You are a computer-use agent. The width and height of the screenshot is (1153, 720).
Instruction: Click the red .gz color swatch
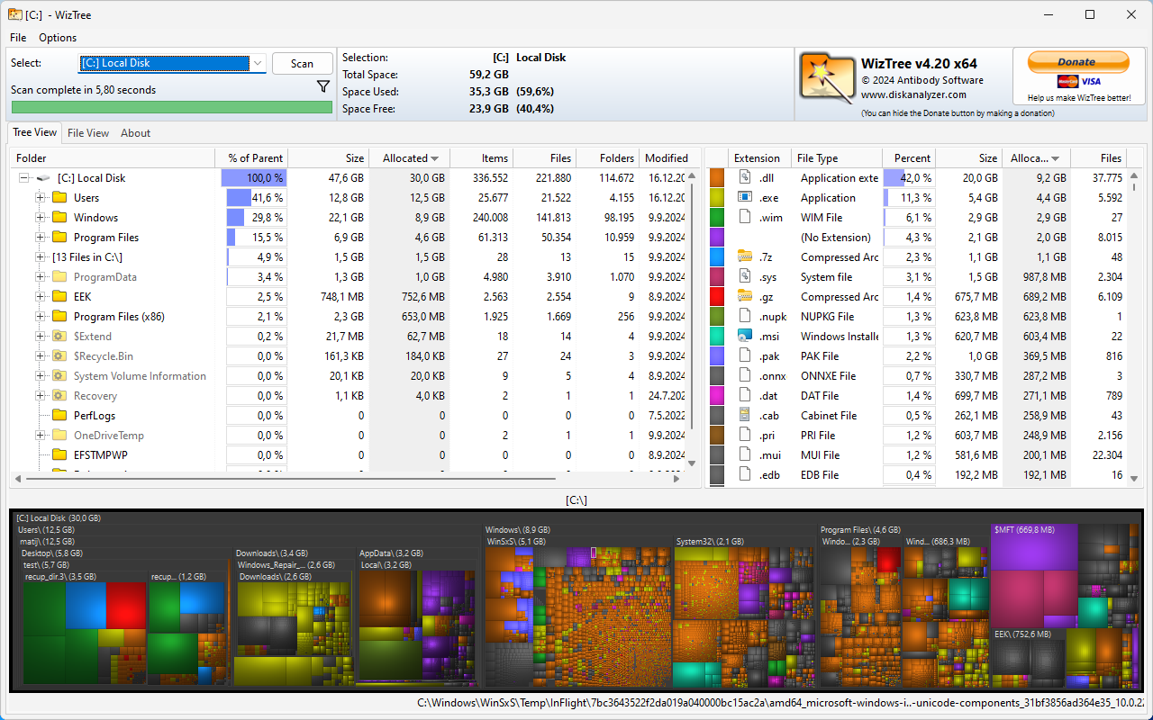[717, 297]
